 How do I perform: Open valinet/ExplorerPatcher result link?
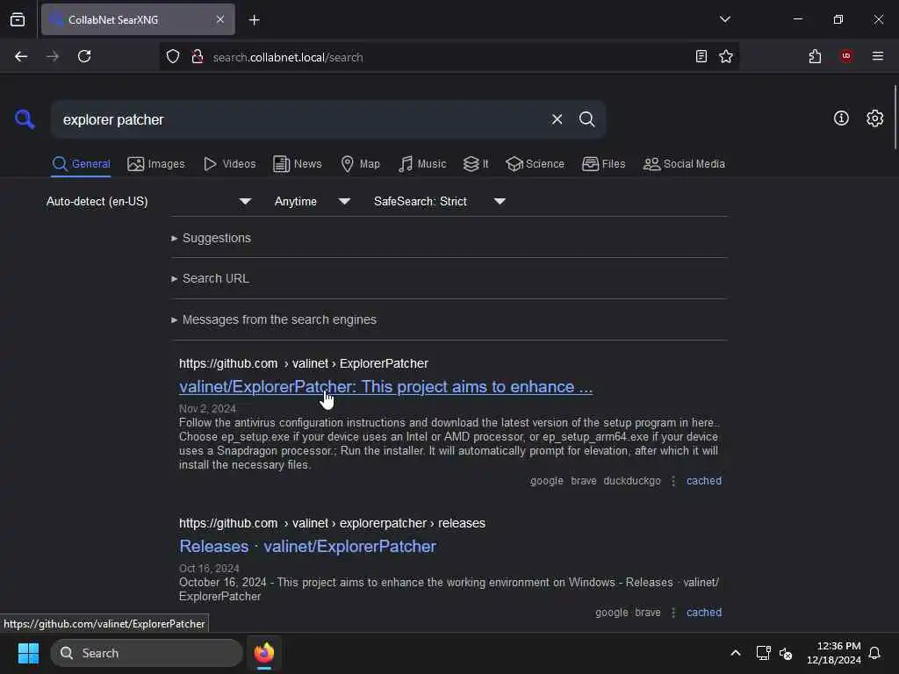385,387
